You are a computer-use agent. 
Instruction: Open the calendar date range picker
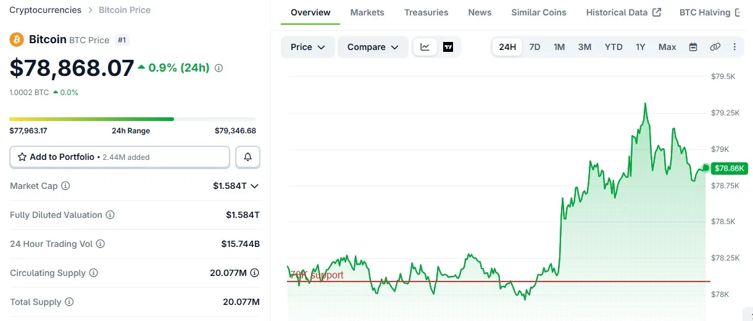693,47
